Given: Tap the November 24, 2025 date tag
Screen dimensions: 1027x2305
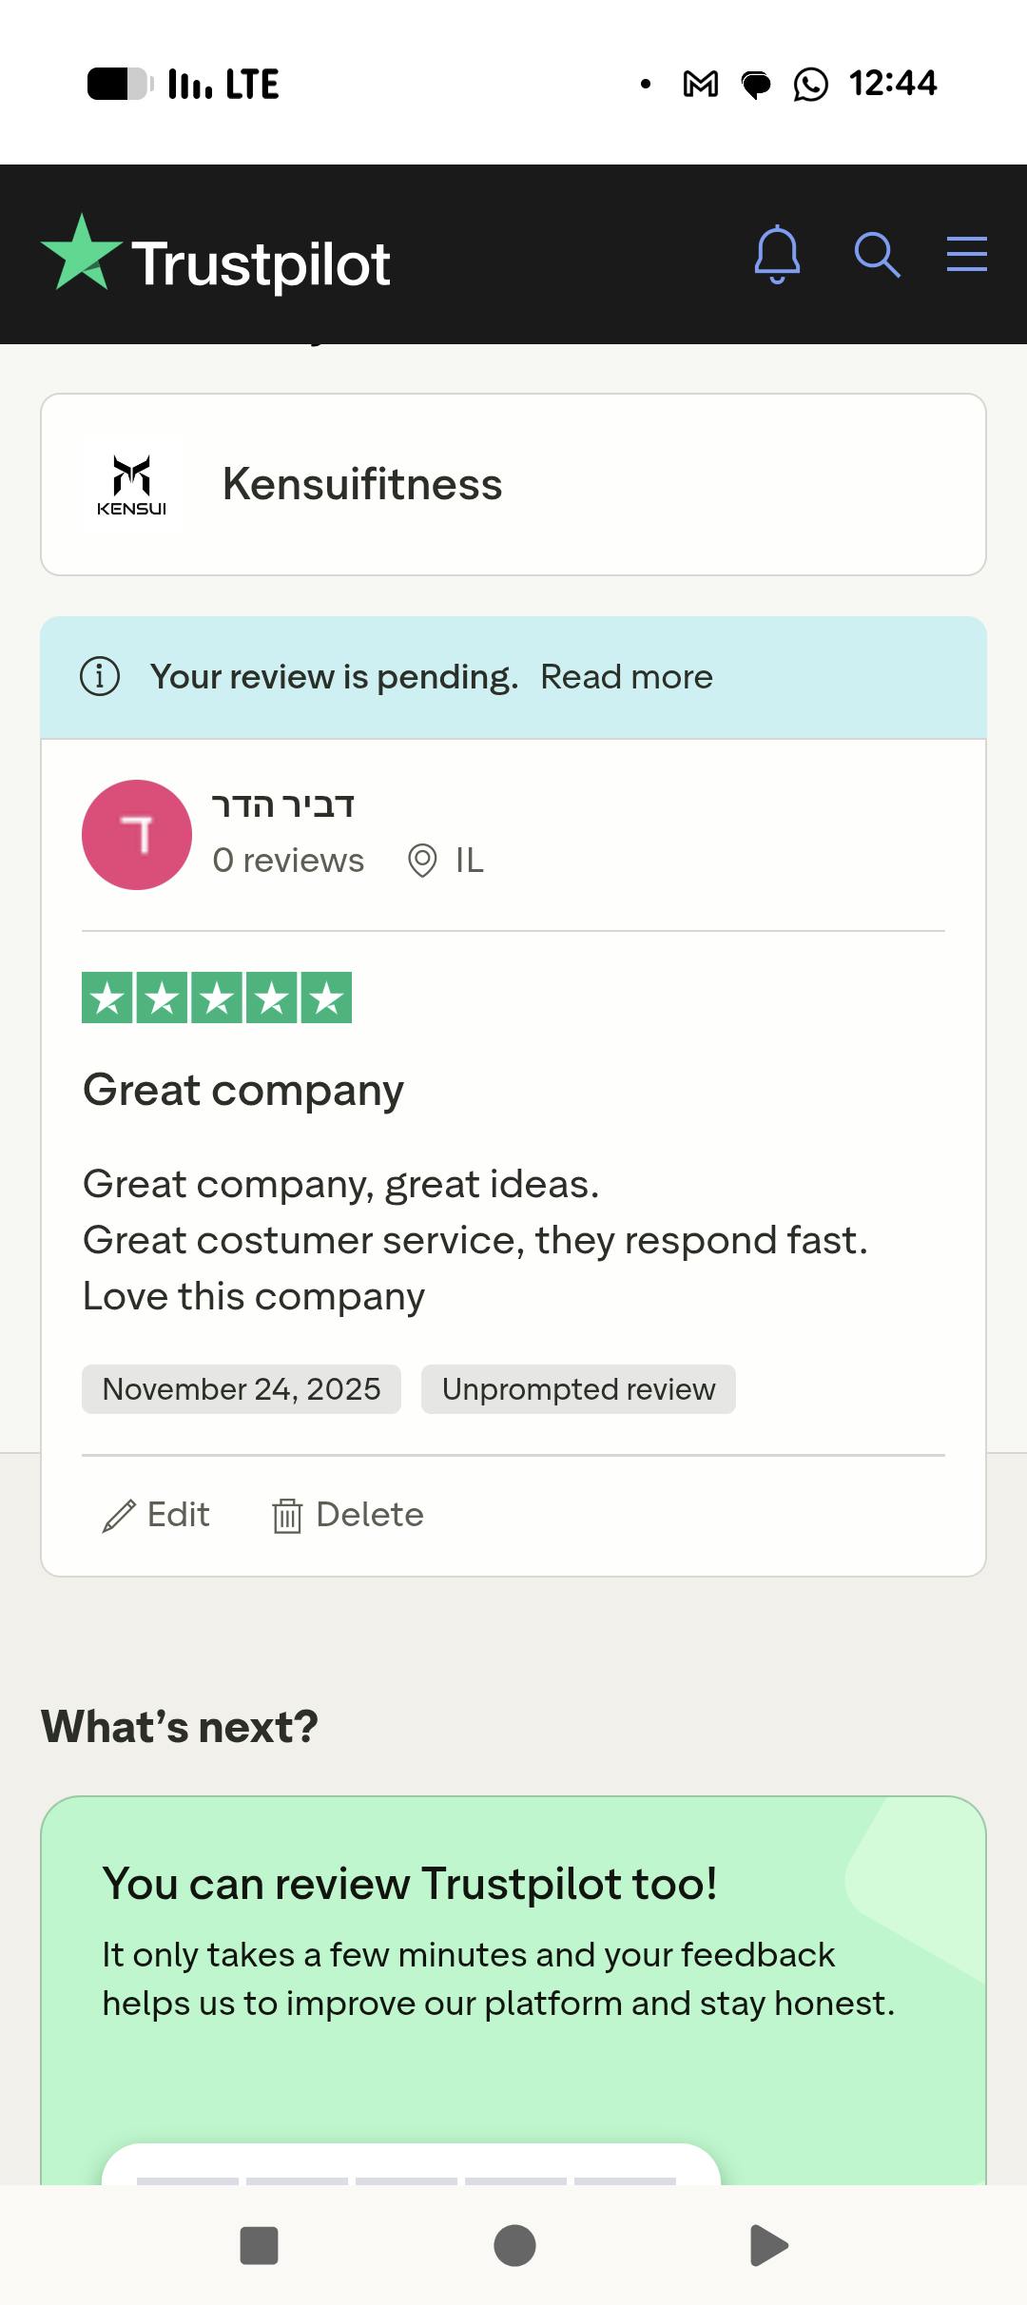Looking at the screenshot, I should 242,1389.
